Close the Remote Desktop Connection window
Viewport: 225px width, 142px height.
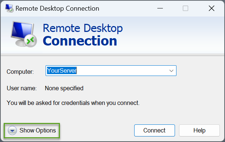point(211,8)
